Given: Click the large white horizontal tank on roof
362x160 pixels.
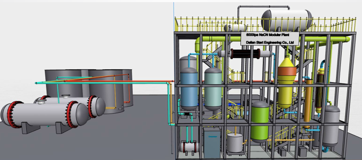Looking at the screenshot, I should [x=287, y=21].
